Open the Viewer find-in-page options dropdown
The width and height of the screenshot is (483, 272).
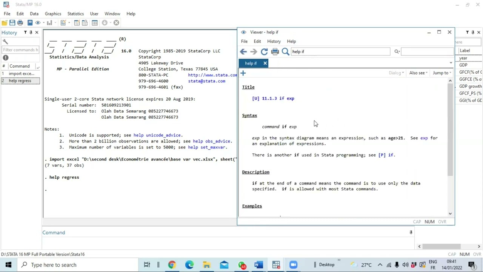click(397, 51)
